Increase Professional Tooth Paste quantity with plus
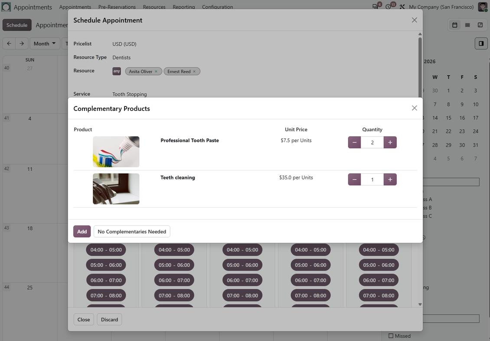Screen dimensions: 490x341 click(x=390, y=142)
